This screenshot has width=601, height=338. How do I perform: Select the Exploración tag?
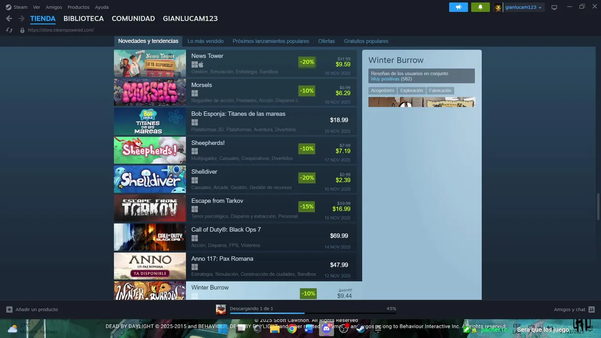(411, 91)
